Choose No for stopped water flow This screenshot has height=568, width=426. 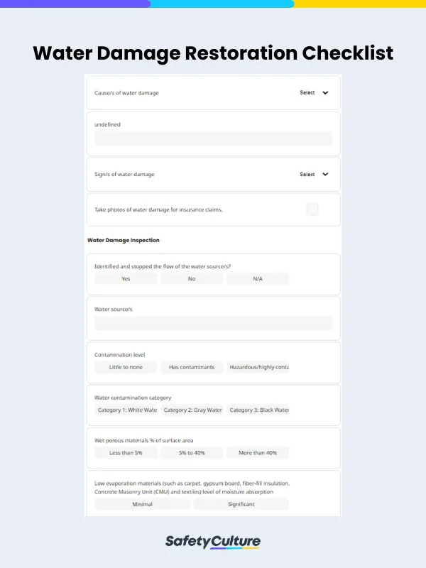pos(192,279)
